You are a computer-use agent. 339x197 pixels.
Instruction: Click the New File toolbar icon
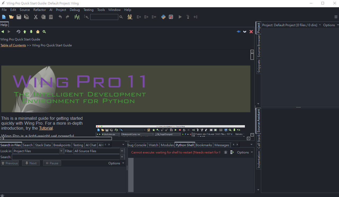click(x=4, y=17)
